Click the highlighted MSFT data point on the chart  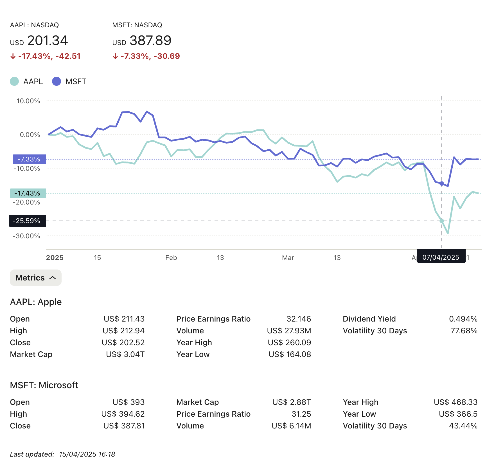click(x=442, y=183)
